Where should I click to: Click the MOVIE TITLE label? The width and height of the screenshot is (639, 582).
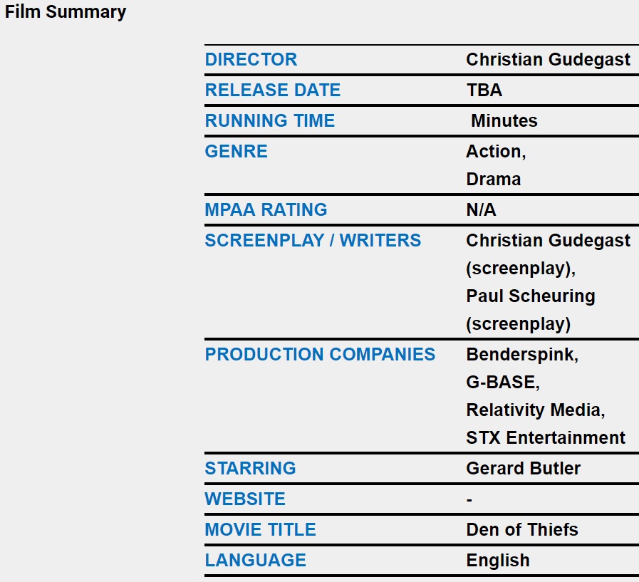tap(260, 530)
